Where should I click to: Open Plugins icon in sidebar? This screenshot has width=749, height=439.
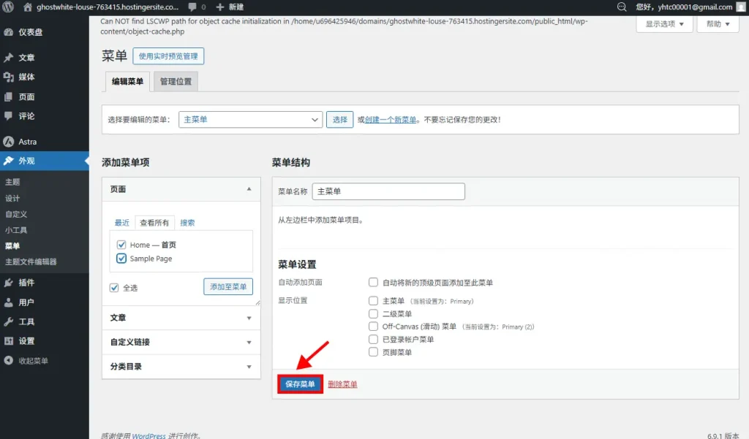pos(9,283)
